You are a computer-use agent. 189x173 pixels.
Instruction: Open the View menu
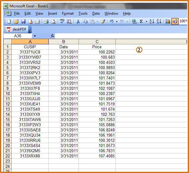[39, 13]
